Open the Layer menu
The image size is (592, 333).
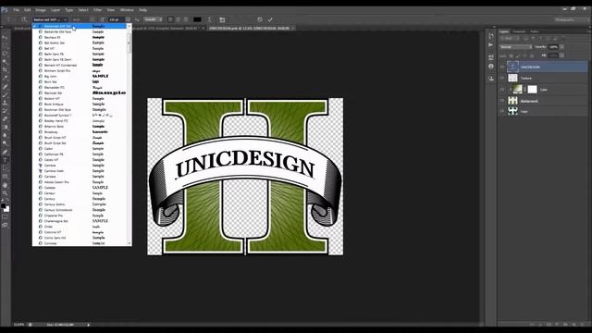pyautogui.click(x=55, y=10)
